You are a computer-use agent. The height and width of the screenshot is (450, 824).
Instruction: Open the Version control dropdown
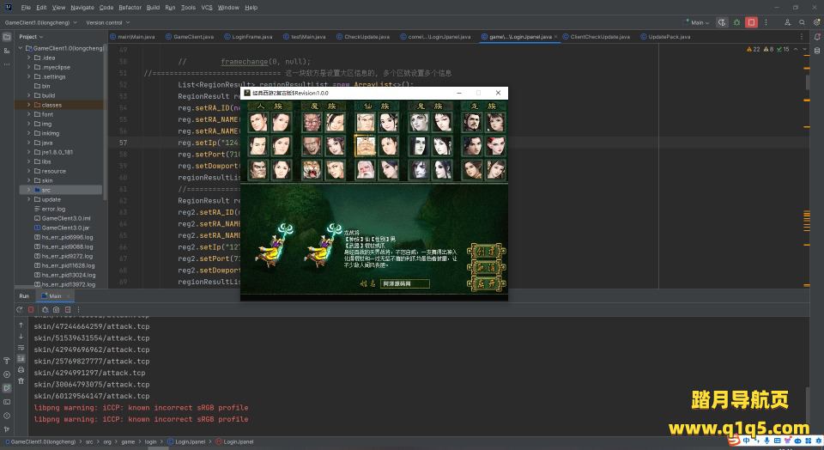[x=106, y=22]
